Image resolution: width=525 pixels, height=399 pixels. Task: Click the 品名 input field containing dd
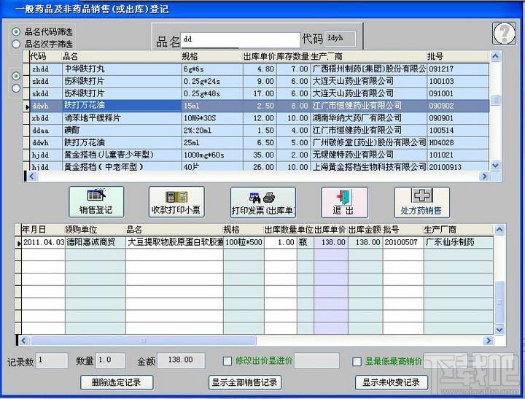[x=239, y=39]
